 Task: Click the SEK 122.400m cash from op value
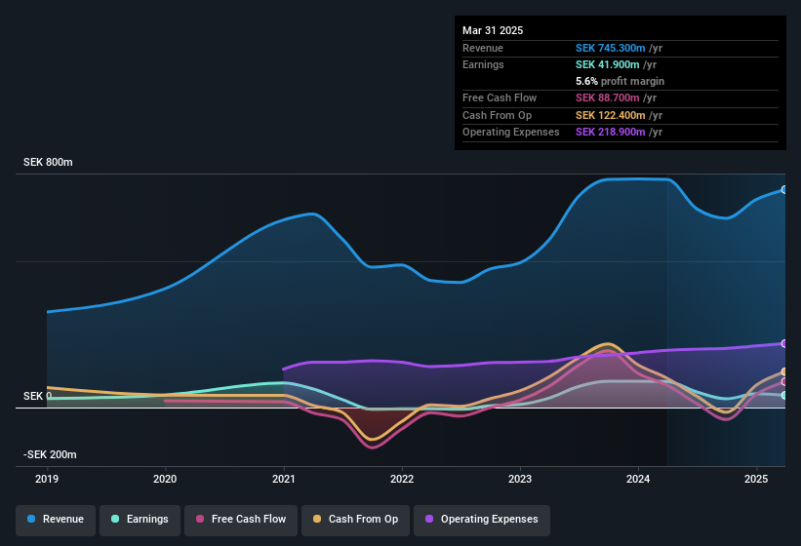611,115
